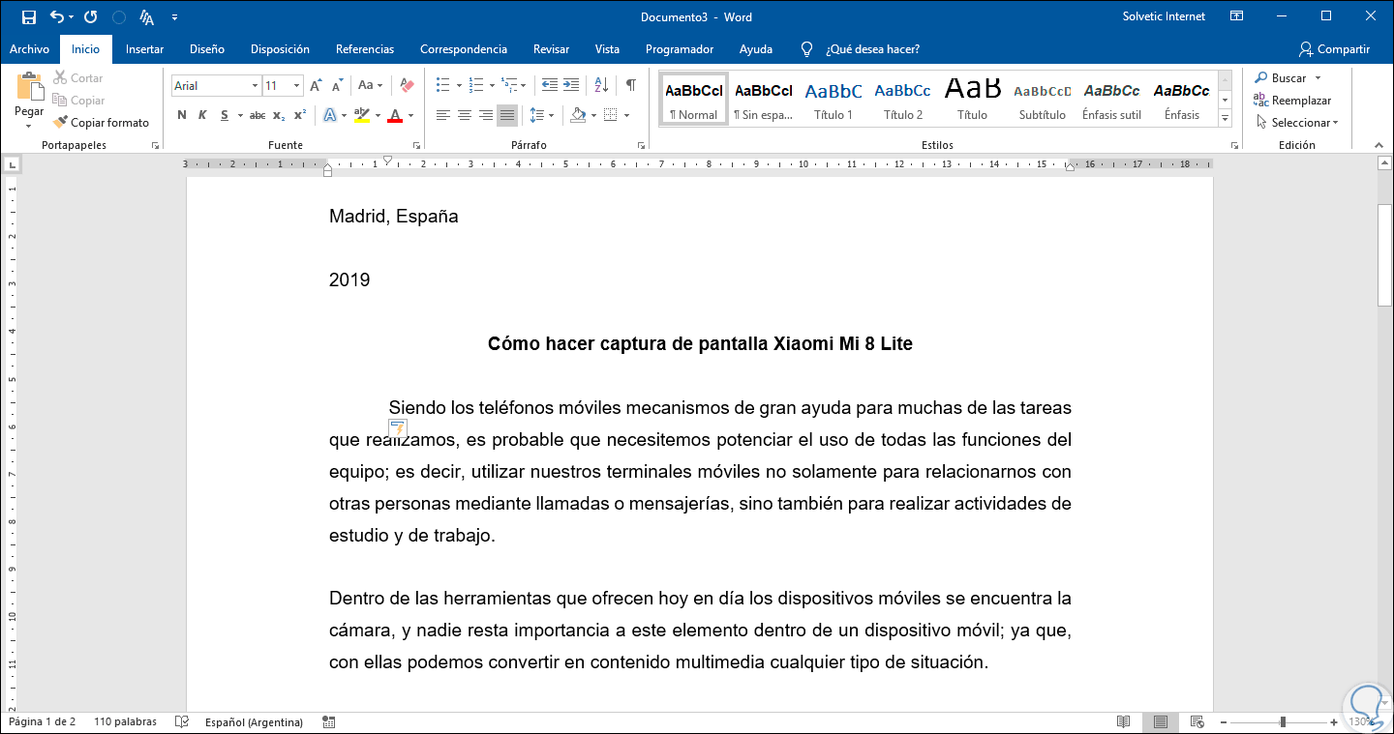Clear all formatting with the eraser icon
Image resolution: width=1394 pixels, height=734 pixels.
407,86
